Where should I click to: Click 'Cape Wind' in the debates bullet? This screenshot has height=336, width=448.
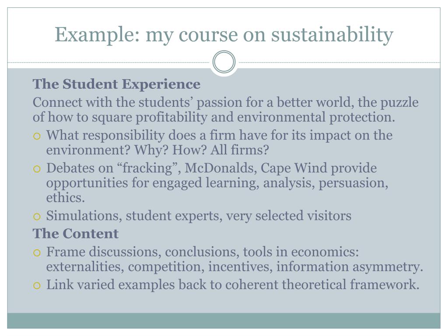pos(294,168)
